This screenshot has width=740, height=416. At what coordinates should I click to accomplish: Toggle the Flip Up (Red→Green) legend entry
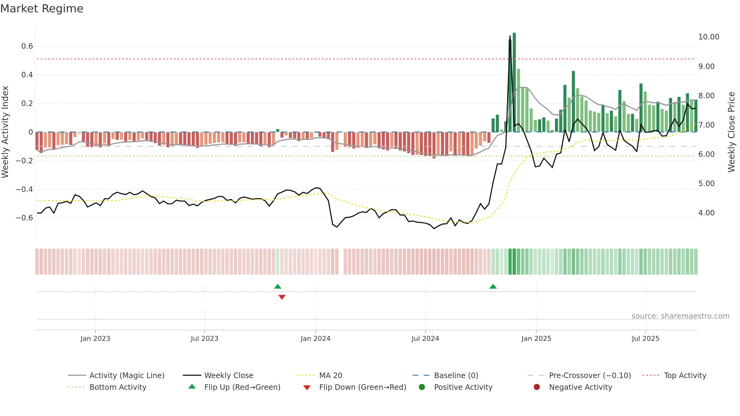(234, 387)
